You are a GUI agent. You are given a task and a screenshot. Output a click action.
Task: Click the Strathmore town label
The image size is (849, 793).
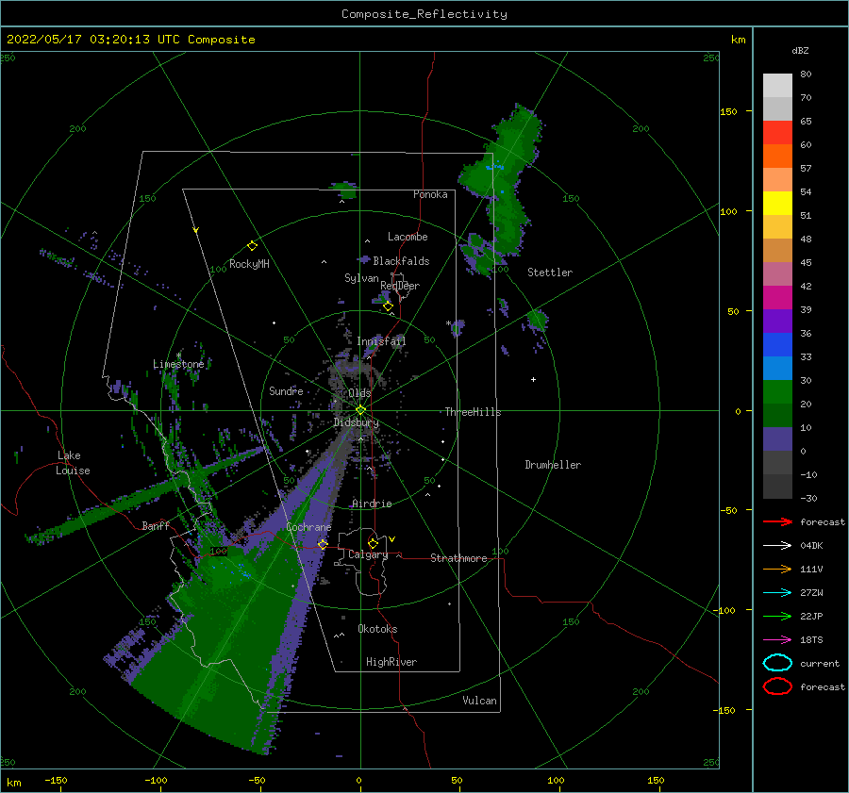[458, 558]
